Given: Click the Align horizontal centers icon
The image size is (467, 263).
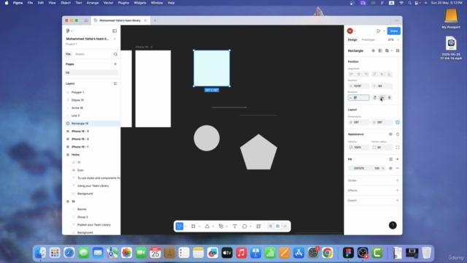Looking at the screenshot, I should point(358,75).
